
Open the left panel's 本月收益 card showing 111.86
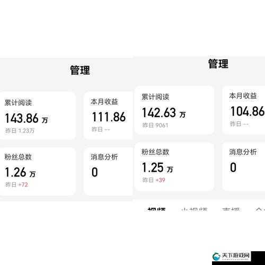108,116
